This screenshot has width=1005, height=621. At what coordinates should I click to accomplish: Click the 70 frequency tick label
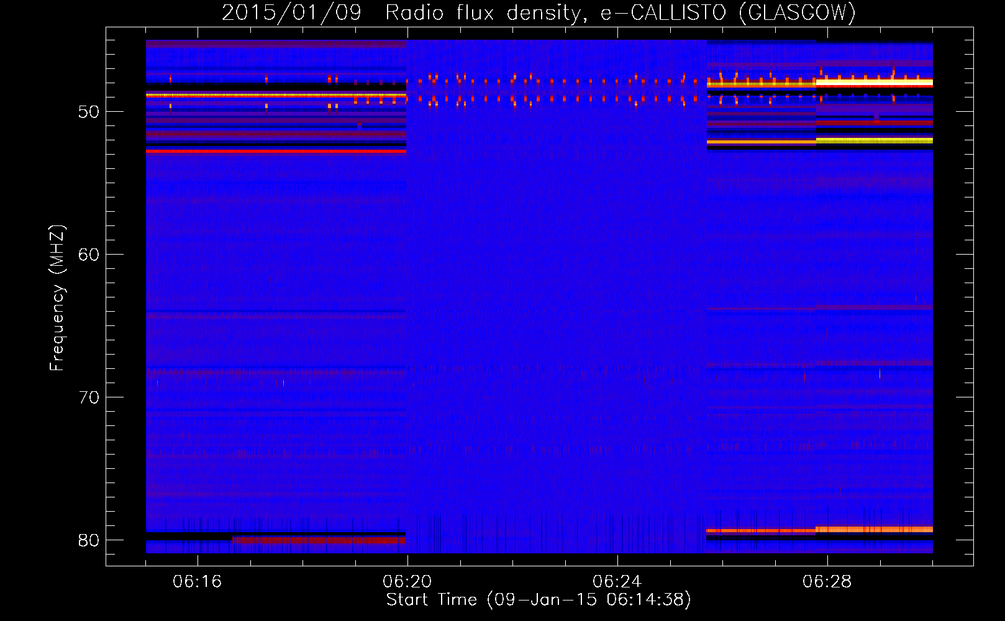tap(89, 397)
